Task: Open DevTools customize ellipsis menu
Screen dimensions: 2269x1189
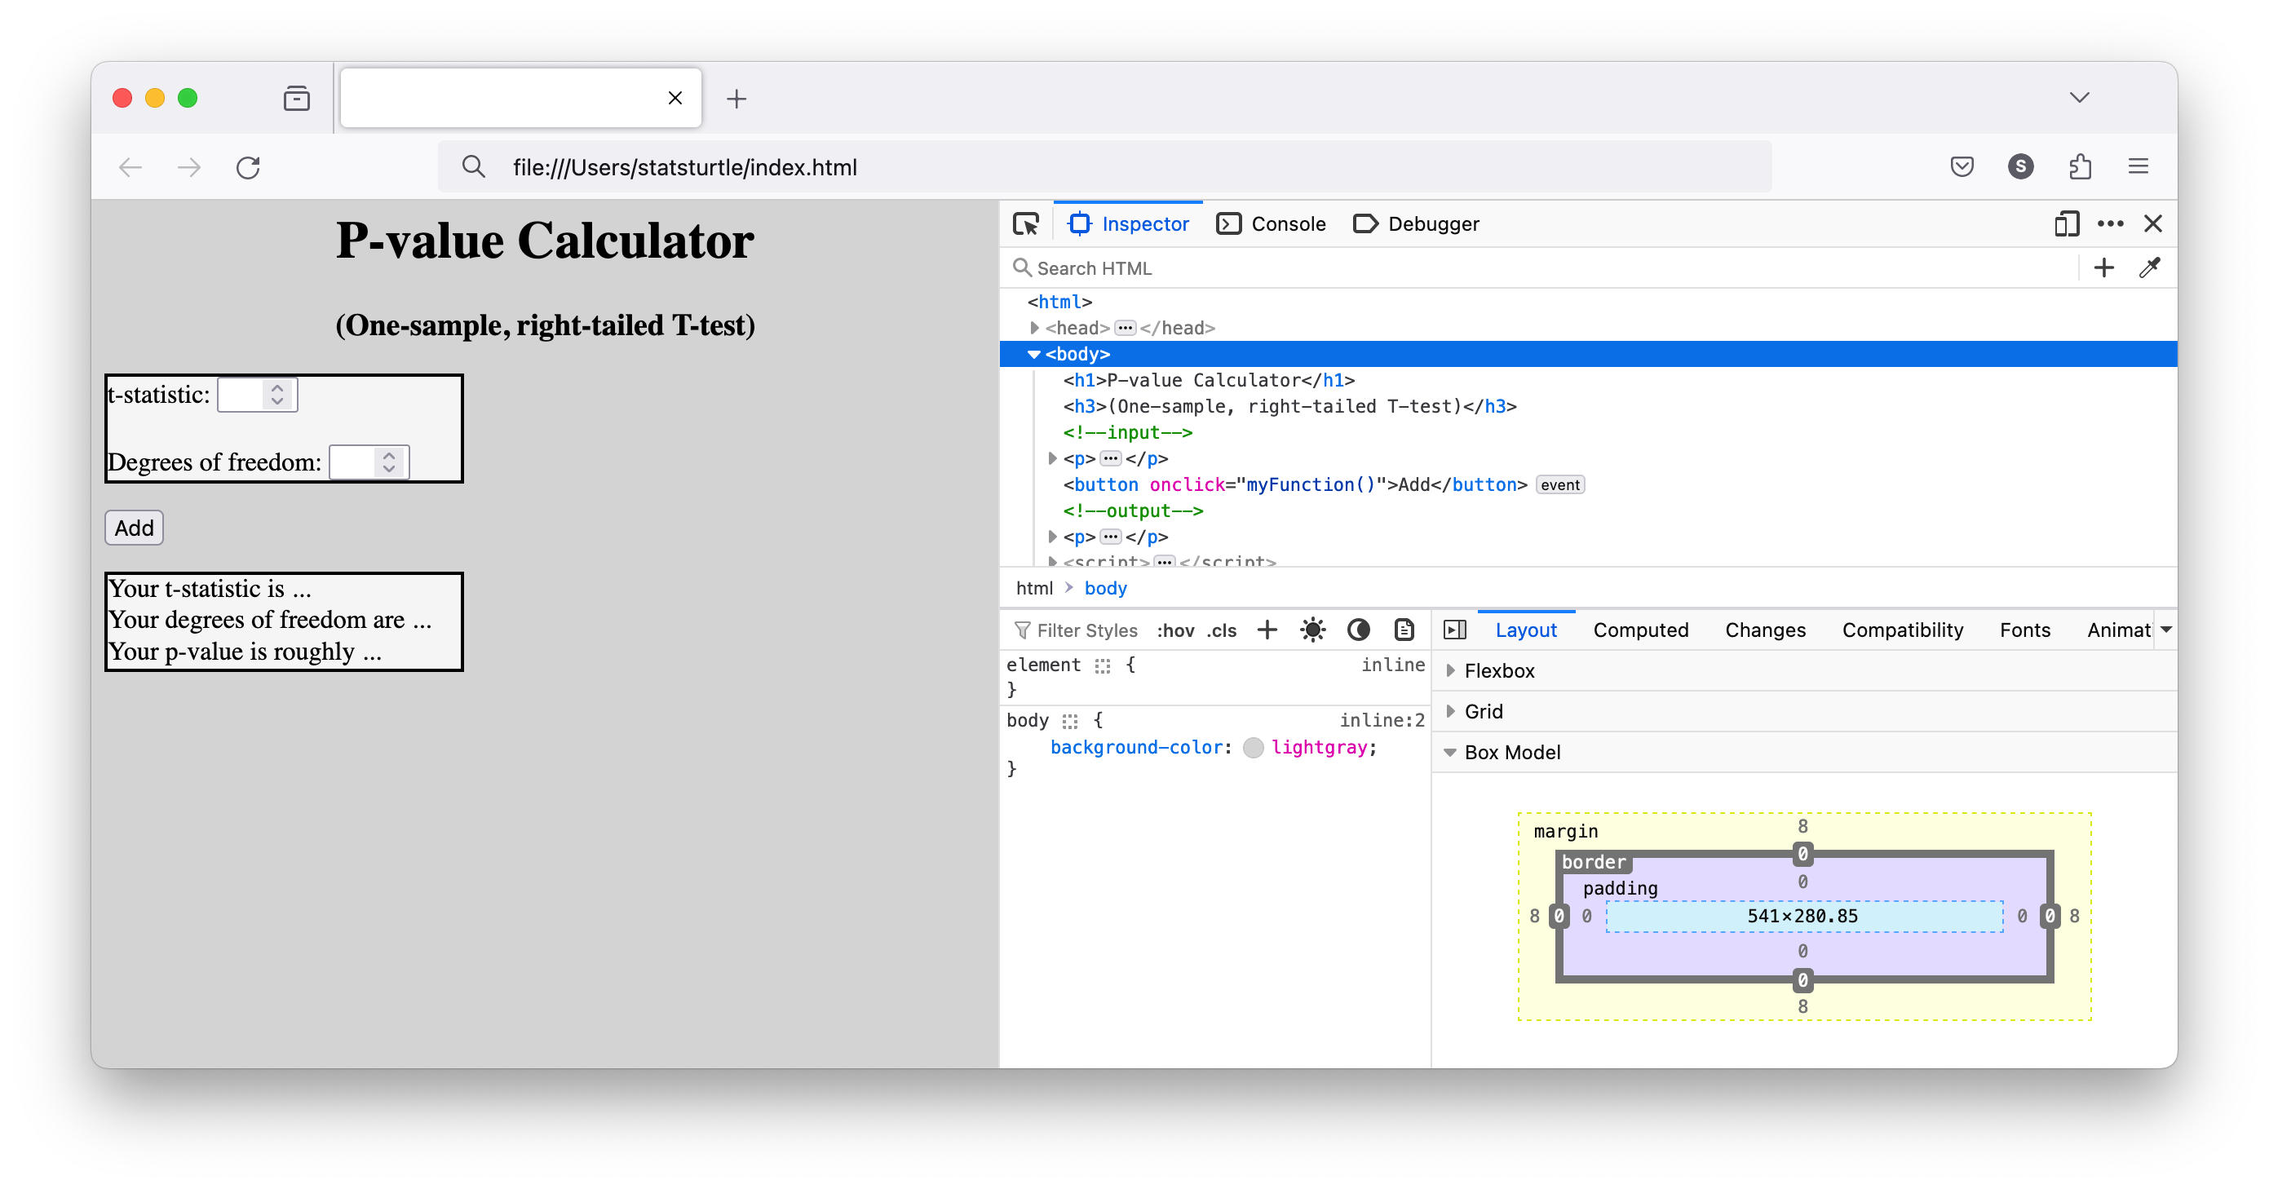Action: 2111,223
